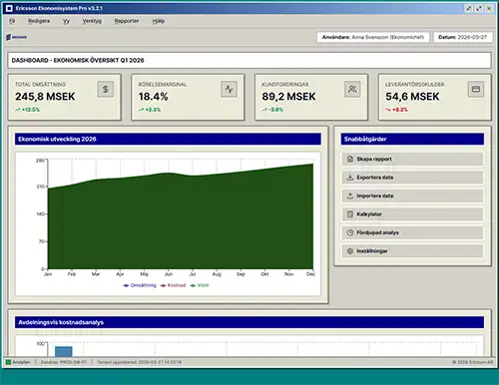The height and width of the screenshot is (385, 499).
Task: Click the Dec label on the chart axis
Action: coord(310,274)
